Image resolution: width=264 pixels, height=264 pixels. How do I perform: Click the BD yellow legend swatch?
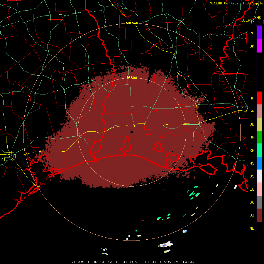(259, 124)
